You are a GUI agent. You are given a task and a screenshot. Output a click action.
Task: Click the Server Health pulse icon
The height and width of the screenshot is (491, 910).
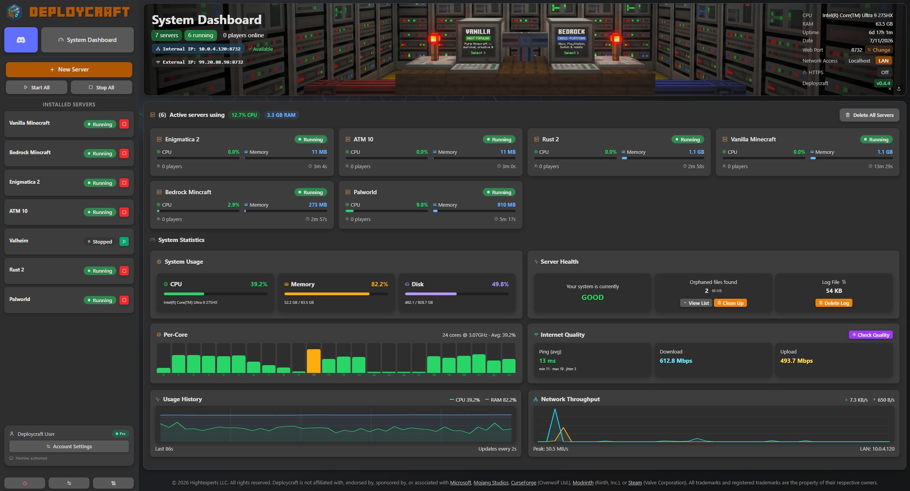tap(536, 262)
